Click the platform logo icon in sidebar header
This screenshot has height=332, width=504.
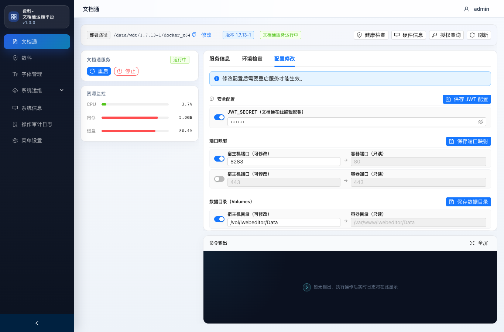point(14,17)
